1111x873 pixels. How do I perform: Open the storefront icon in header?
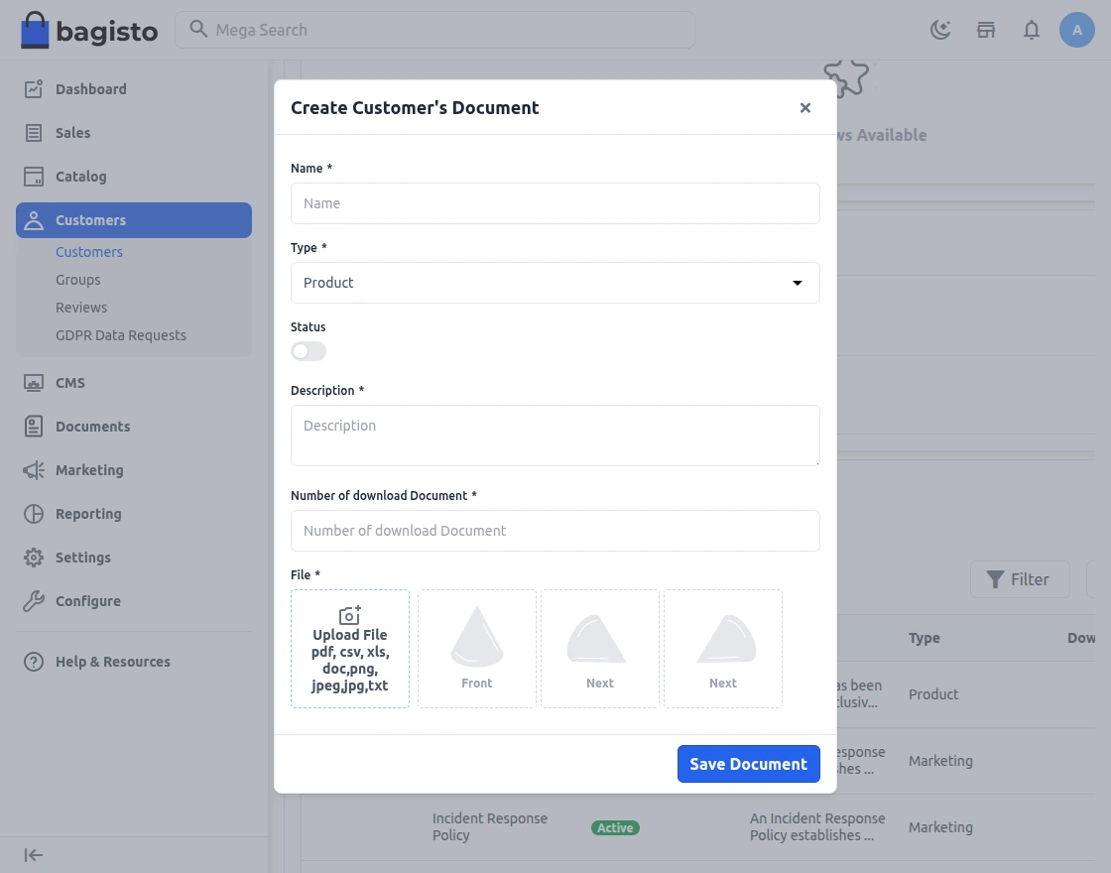click(x=986, y=30)
